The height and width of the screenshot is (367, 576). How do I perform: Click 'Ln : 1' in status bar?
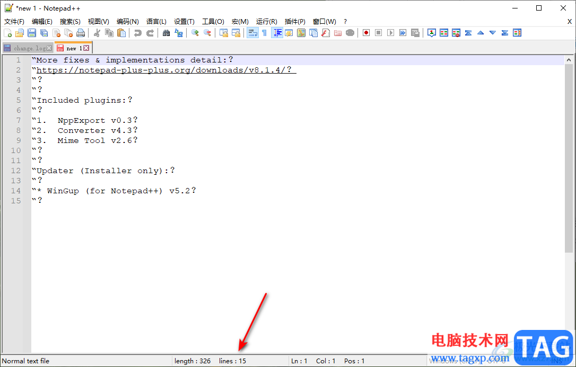coord(299,361)
